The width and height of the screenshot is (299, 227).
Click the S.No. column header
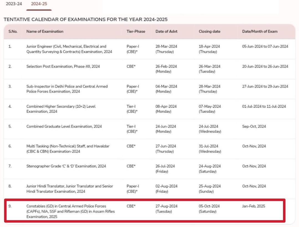pos(13,32)
